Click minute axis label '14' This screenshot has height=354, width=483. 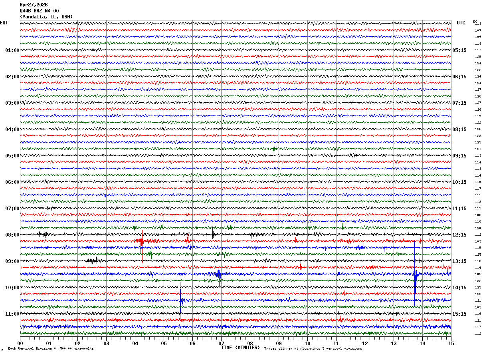[422, 343]
